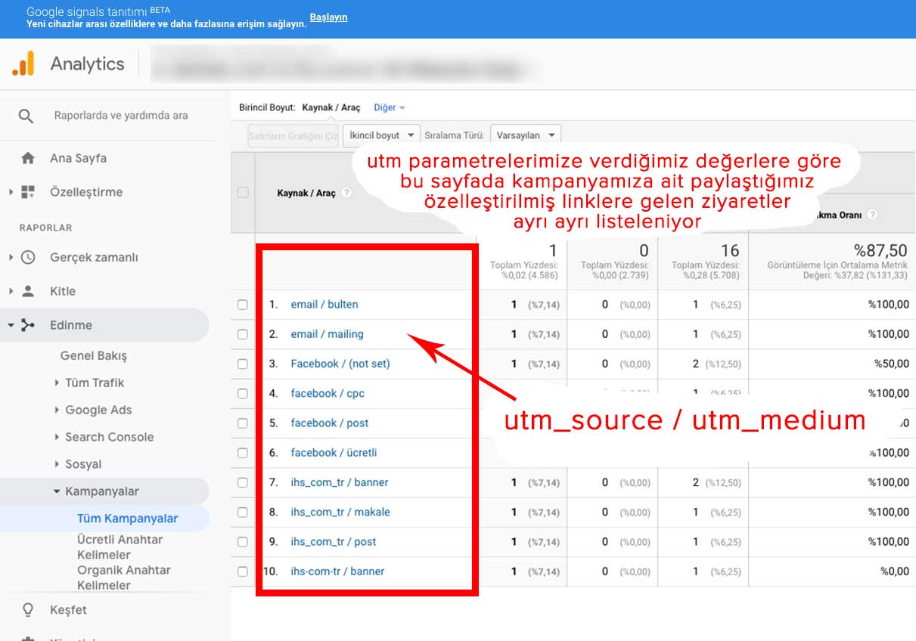Click the Raporlarda ve yardımda ara search field
Image resolution: width=916 pixels, height=641 pixels.
coord(121,116)
